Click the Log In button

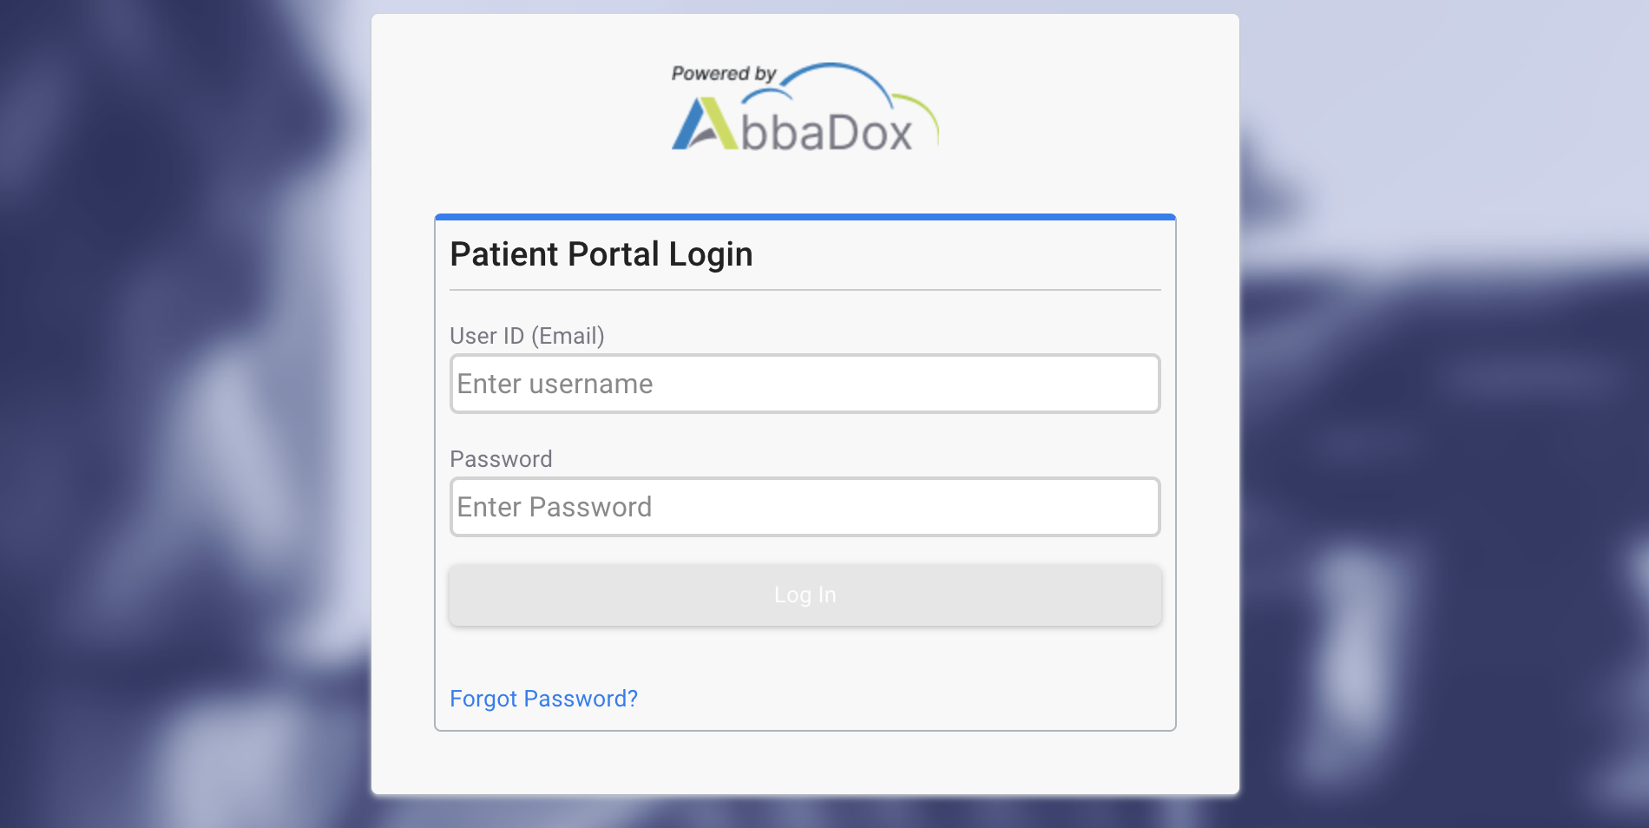(805, 595)
